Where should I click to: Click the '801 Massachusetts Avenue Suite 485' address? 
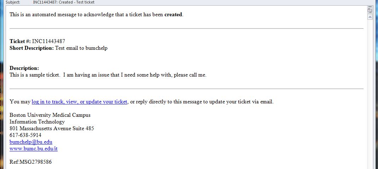tap(52, 128)
